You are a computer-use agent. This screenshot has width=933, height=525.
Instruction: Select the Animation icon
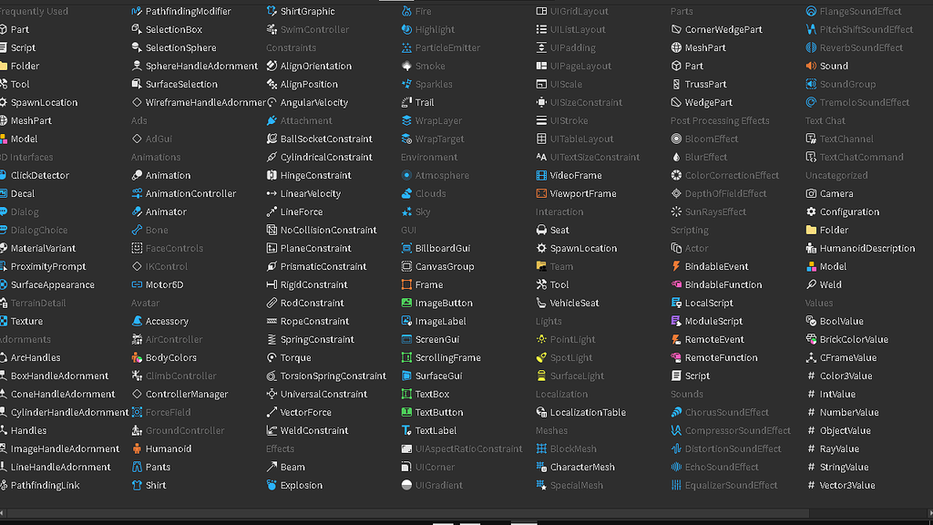point(138,175)
